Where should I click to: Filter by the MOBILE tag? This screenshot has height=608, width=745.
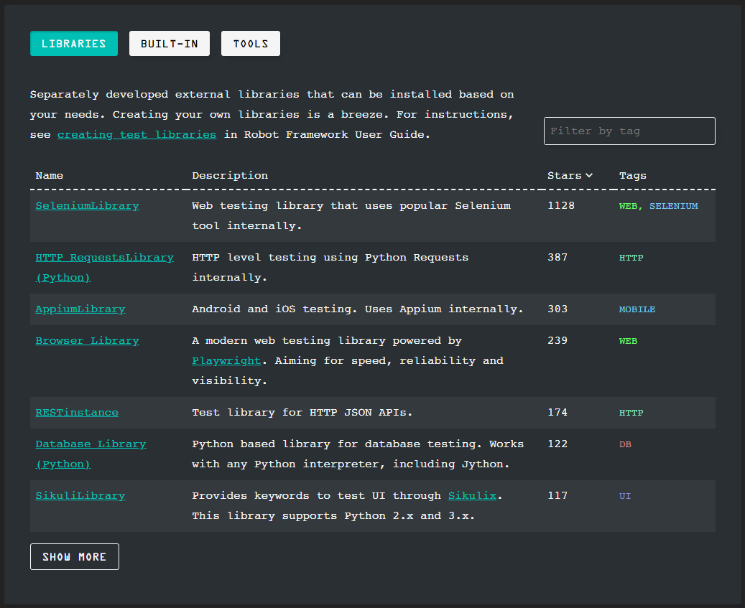click(637, 309)
